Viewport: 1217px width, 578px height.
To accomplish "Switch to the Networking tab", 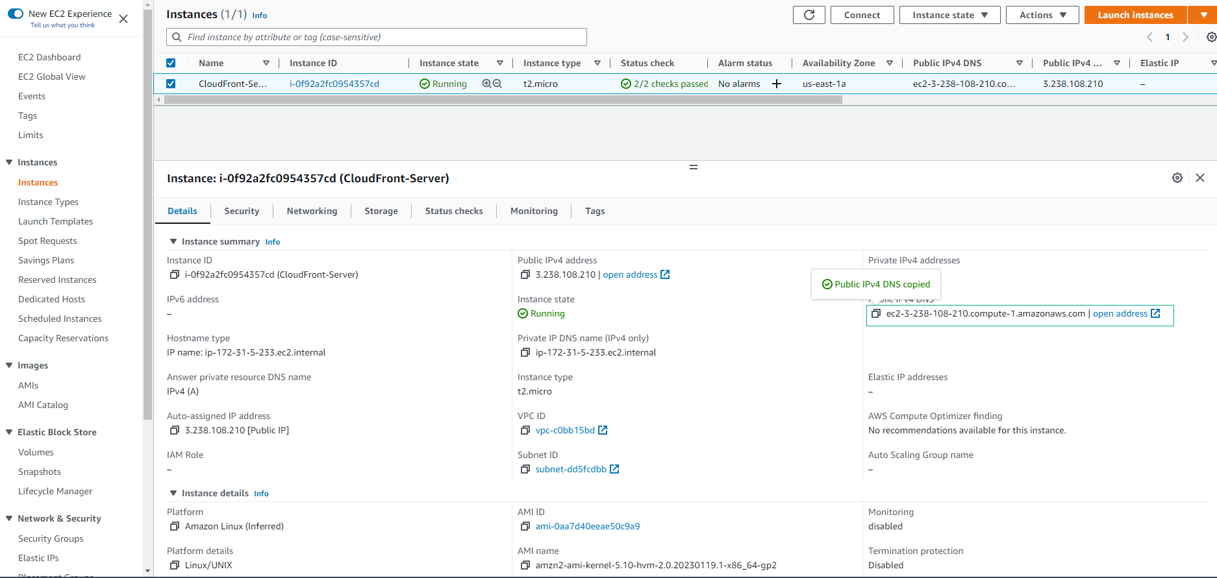I will point(312,211).
